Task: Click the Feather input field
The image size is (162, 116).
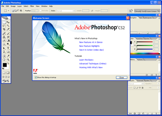Action: point(35,11)
